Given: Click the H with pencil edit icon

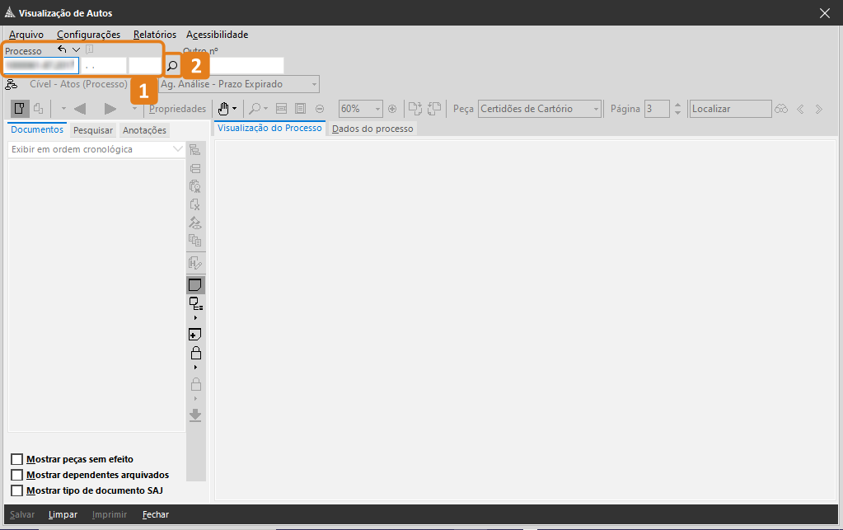Looking at the screenshot, I should (195, 263).
